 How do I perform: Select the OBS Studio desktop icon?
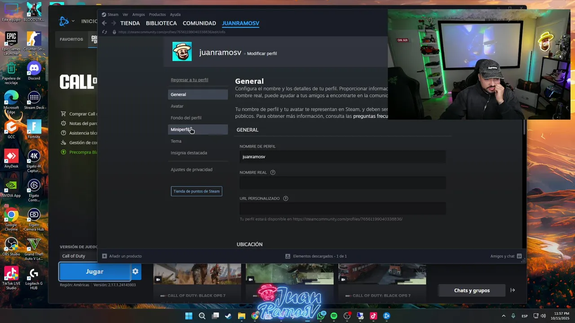click(x=11, y=247)
